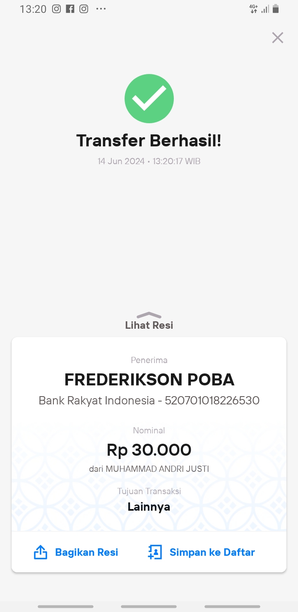Tap the first Instagram notification icon
This screenshot has width=298, height=612.
[x=56, y=9]
